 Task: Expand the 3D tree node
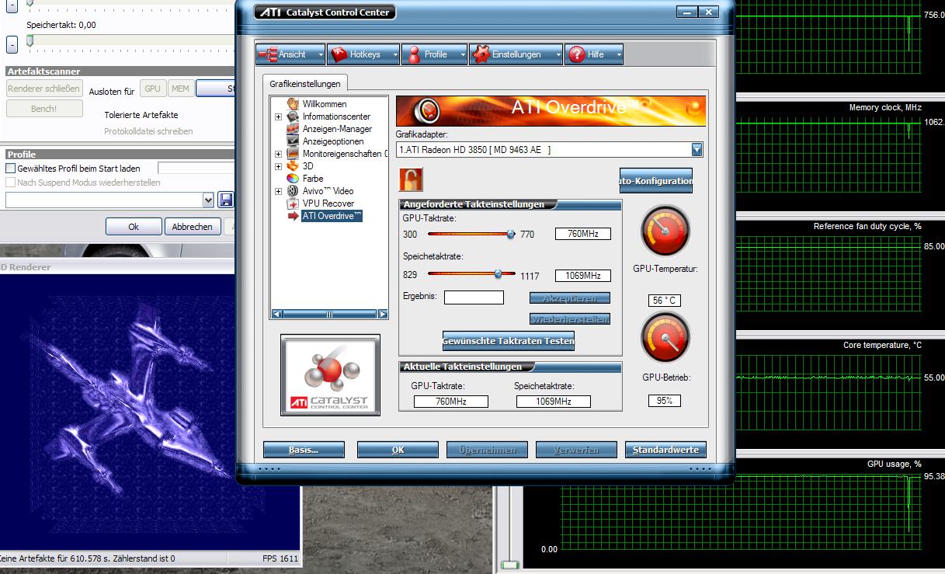point(279,166)
